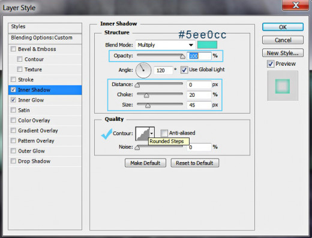
Task: Expand the contour picker dropdown arrow
Action: pos(152,133)
